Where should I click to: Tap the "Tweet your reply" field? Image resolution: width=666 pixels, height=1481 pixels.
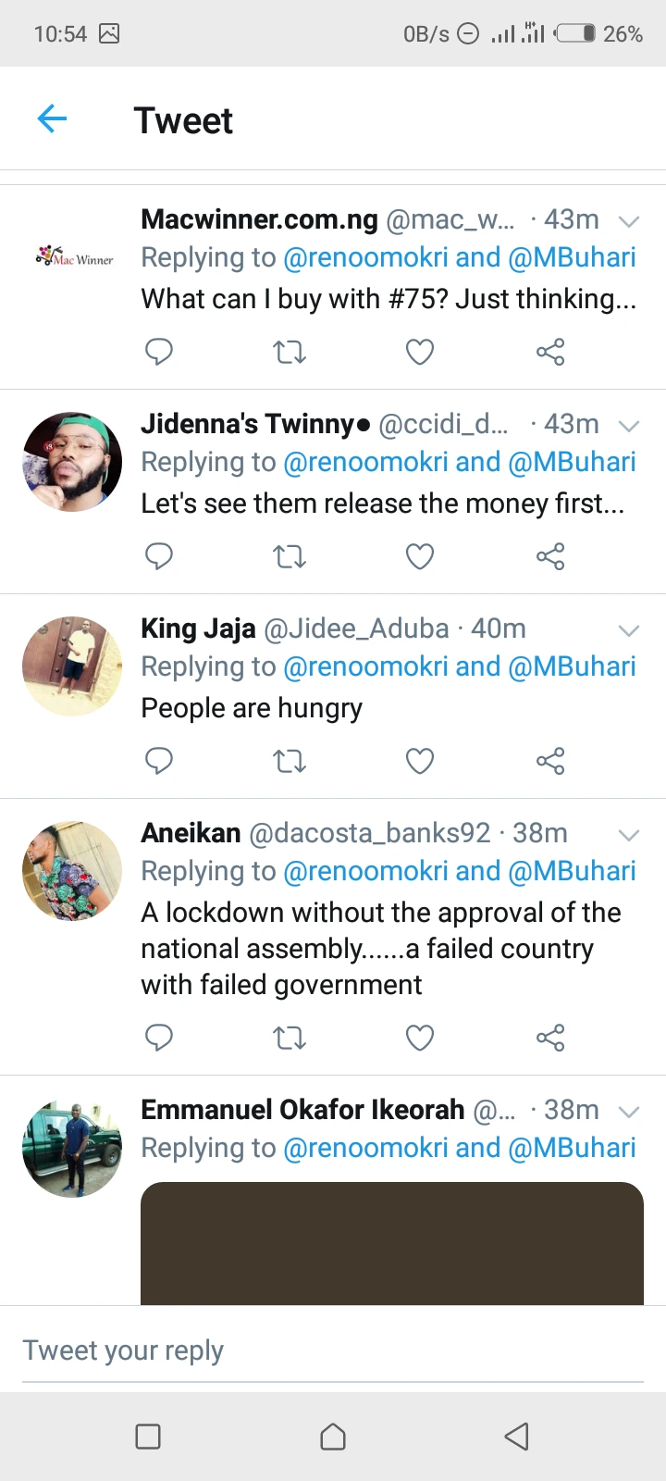[333, 1350]
